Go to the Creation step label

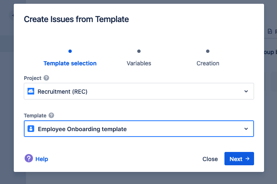click(208, 64)
